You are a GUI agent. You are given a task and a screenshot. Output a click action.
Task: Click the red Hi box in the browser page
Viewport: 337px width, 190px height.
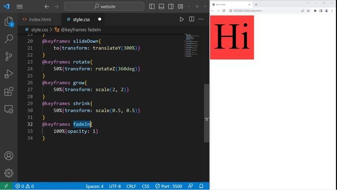point(232,37)
